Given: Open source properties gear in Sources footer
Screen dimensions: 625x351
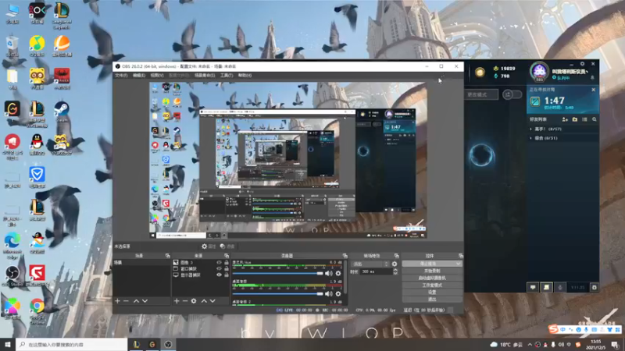Looking at the screenshot, I should coord(194,301).
